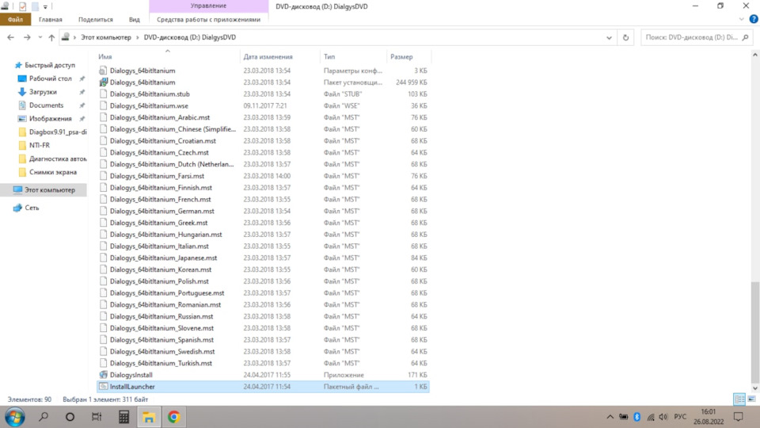Switch to File Explorer taskbar icon
Image resolution: width=760 pixels, height=428 pixels.
coord(148,417)
